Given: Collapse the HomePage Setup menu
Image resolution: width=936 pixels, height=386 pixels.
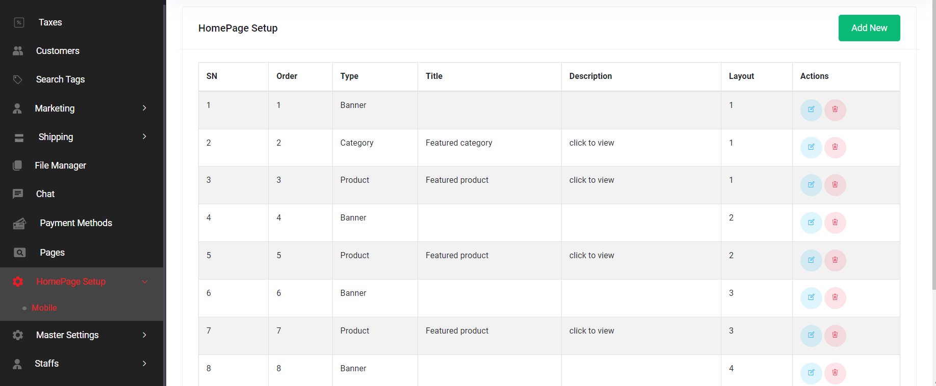Looking at the screenshot, I should [145, 282].
